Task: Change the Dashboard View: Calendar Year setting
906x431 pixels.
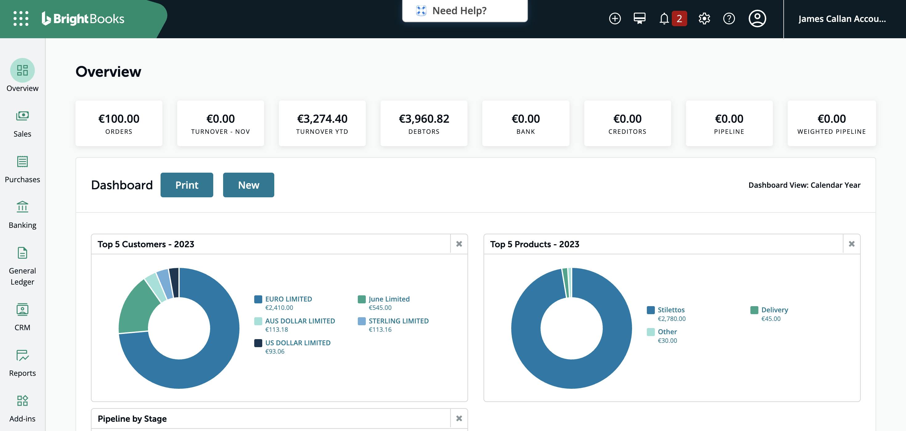Action: (804, 185)
